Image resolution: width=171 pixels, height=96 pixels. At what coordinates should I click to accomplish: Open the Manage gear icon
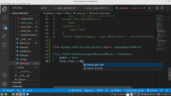(4, 84)
